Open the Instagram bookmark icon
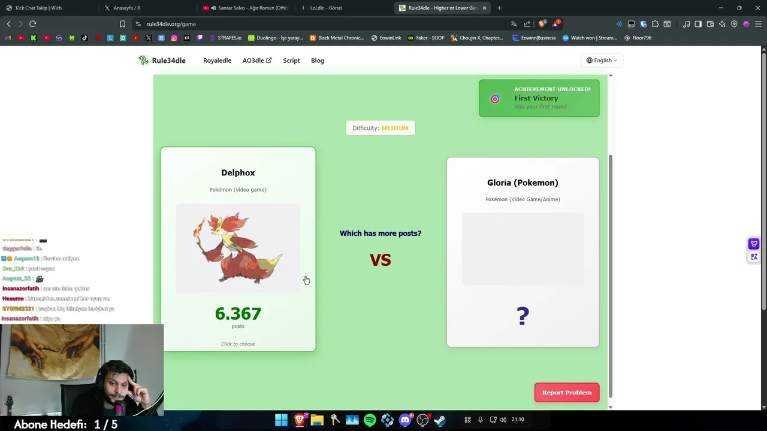Viewport: 767px width, 431px height. [x=174, y=38]
